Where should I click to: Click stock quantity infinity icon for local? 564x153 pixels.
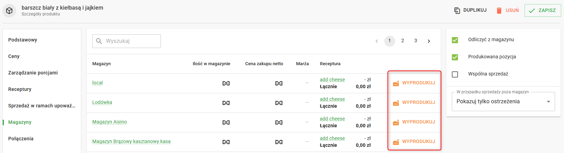click(x=226, y=83)
